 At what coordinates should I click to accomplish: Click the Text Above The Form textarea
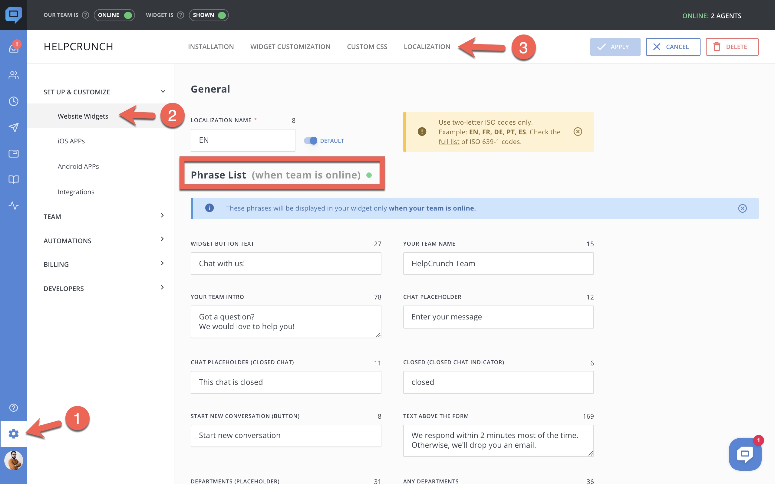pyautogui.click(x=498, y=440)
